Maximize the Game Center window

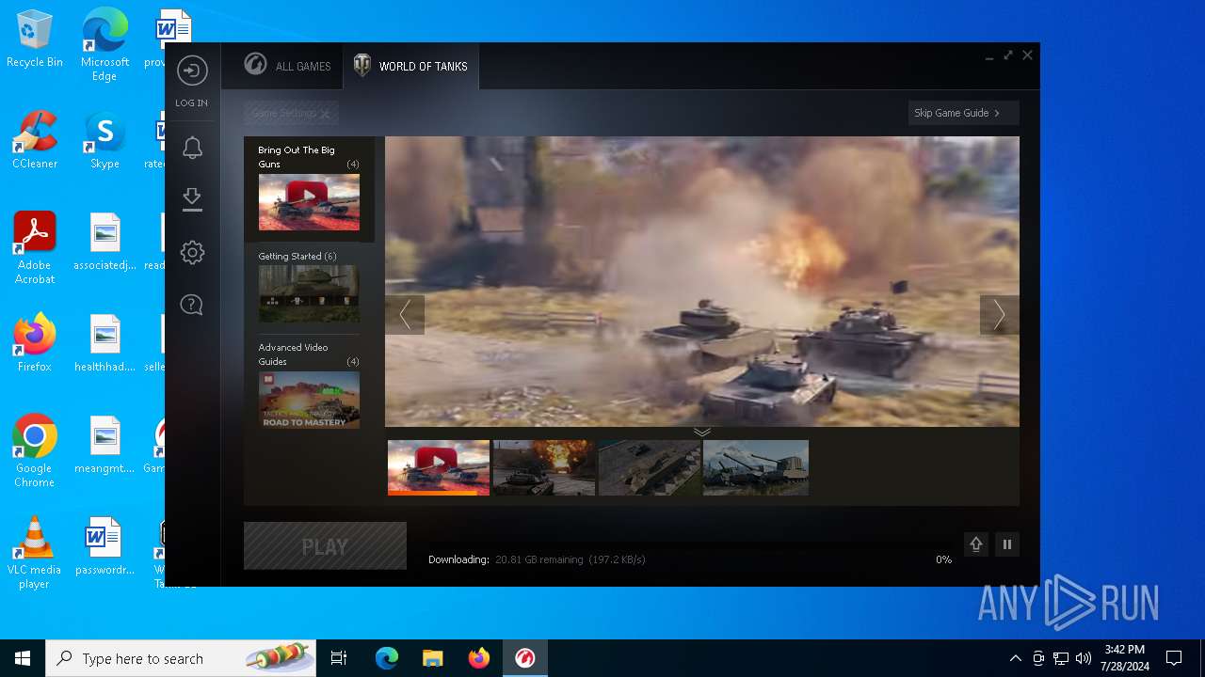[x=1008, y=55]
